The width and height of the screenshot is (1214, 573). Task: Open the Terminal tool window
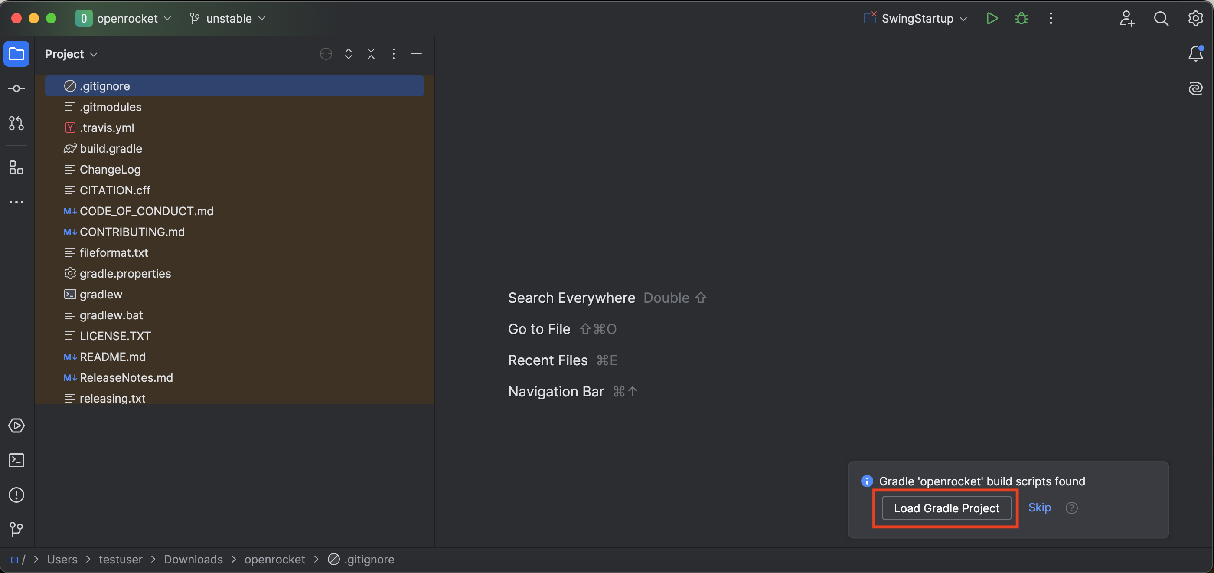coord(16,460)
